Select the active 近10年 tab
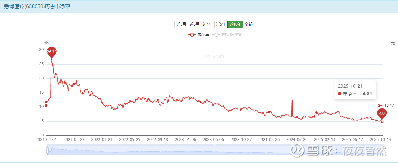The height and width of the screenshot is (163, 398). [235, 24]
